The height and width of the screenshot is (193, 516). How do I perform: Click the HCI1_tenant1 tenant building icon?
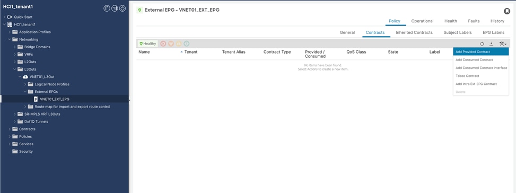(10, 24)
